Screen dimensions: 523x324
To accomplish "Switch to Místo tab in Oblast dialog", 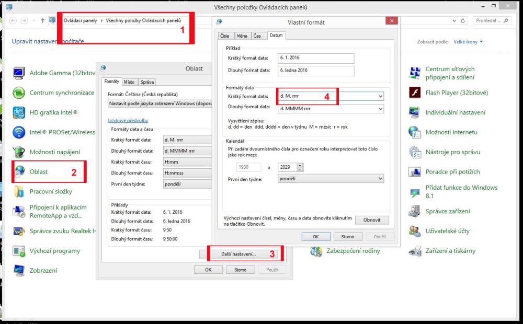I will click(129, 82).
